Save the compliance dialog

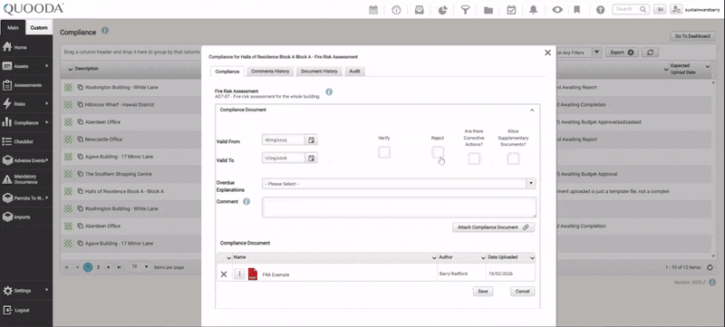(x=483, y=292)
